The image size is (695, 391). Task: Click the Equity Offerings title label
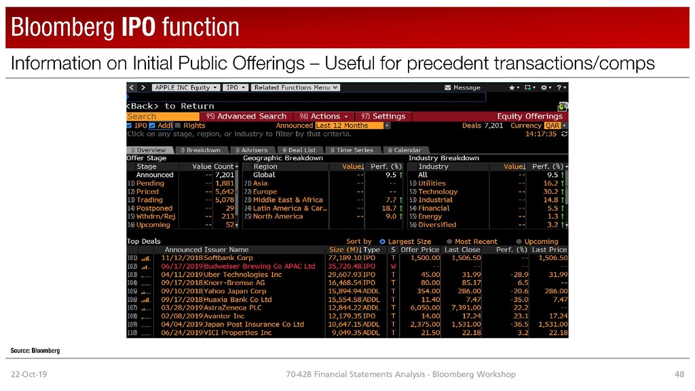point(529,116)
